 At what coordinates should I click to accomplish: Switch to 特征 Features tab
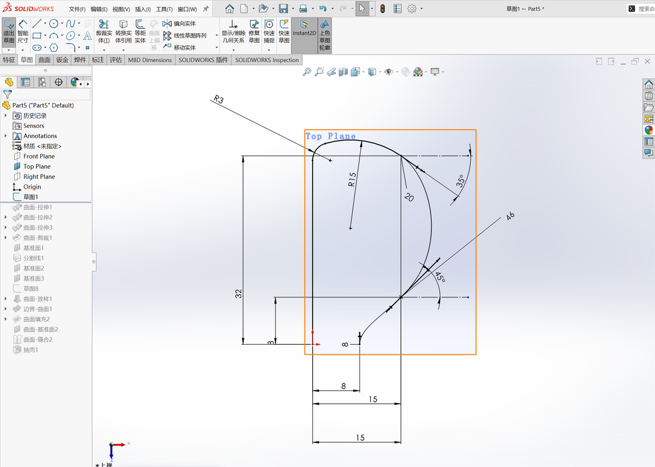click(9, 59)
